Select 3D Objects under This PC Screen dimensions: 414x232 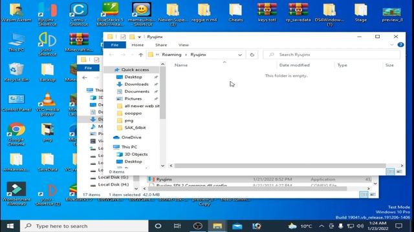click(x=136, y=154)
